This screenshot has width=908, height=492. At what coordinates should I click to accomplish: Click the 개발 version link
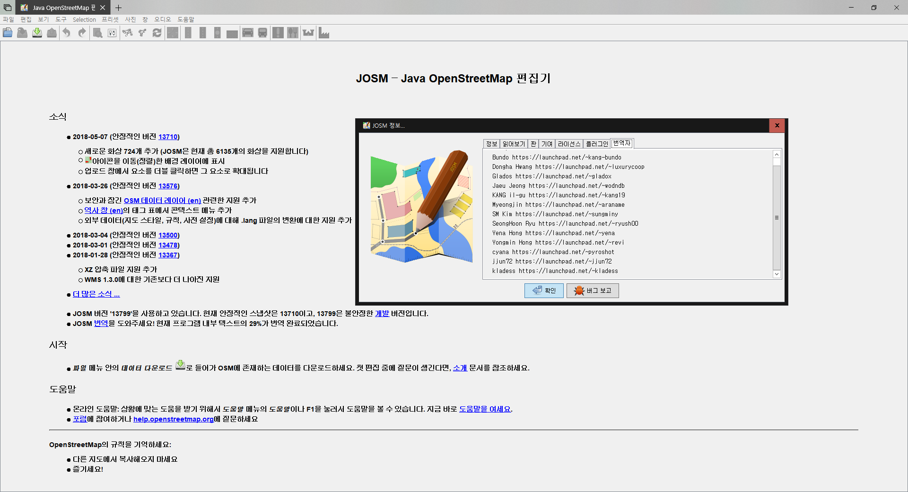coord(382,314)
